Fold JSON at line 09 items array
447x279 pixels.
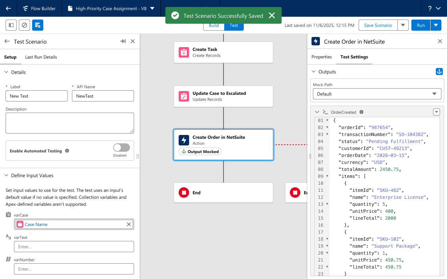coord(327,176)
